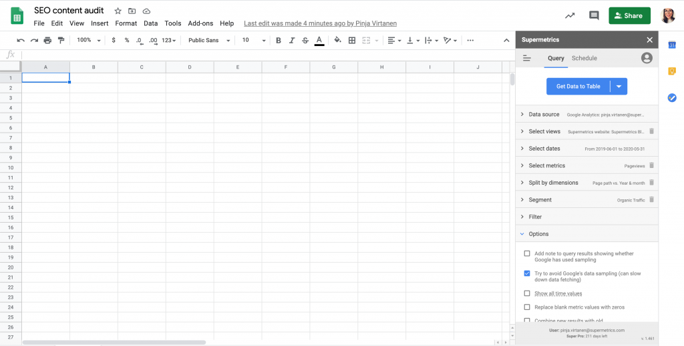This screenshot has height=346, width=684.
Task: Click the green Share button
Action: [629, 15]
